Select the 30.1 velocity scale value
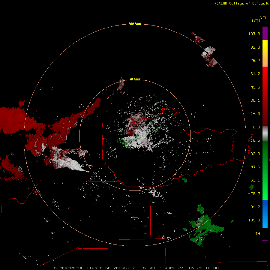Viewport: 270px width, 270px height. pos(255,100)
